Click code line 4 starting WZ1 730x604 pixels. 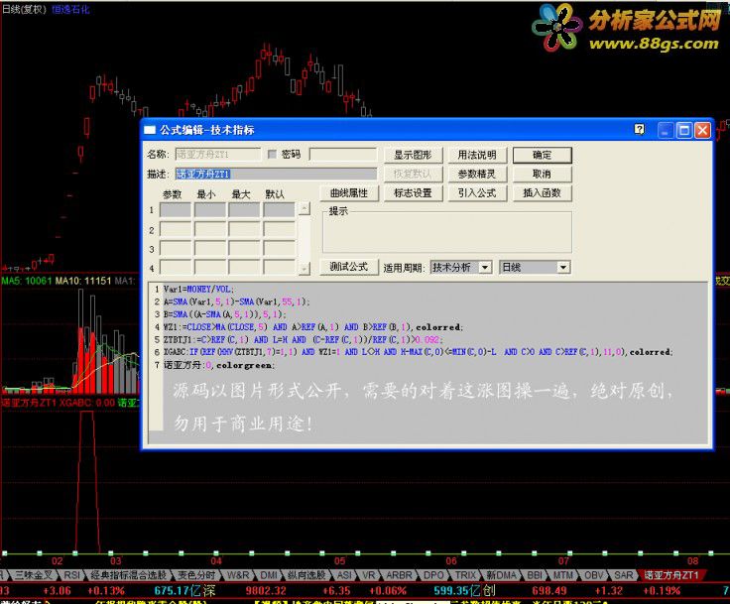click(313, 327)
